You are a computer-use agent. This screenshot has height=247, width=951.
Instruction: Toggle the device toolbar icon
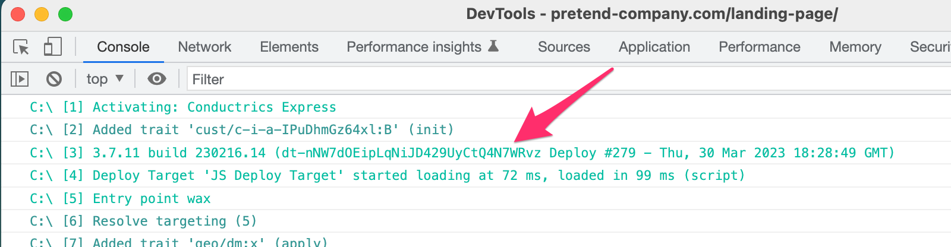[52, 47]
